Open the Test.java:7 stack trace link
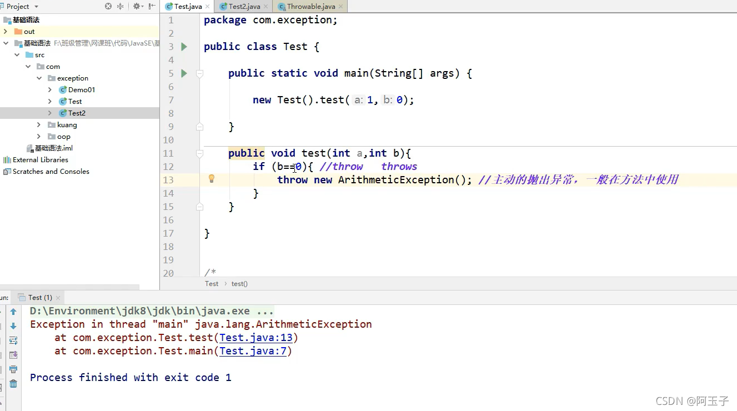The width and height of the screenshot is (737, 411). click(x=253, y=351)
